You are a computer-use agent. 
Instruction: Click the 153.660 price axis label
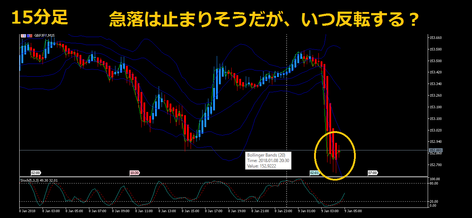436,38
